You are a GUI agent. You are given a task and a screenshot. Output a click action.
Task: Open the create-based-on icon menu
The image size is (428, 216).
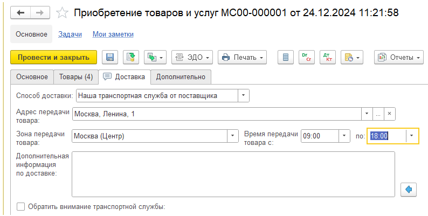click(155, 57)
